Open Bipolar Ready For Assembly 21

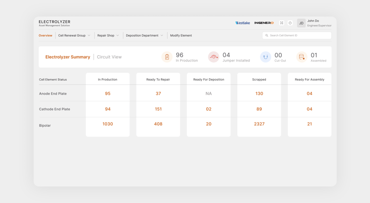click(x=310, y=124)
